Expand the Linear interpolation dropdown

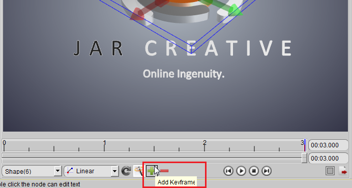coord(114,171)
